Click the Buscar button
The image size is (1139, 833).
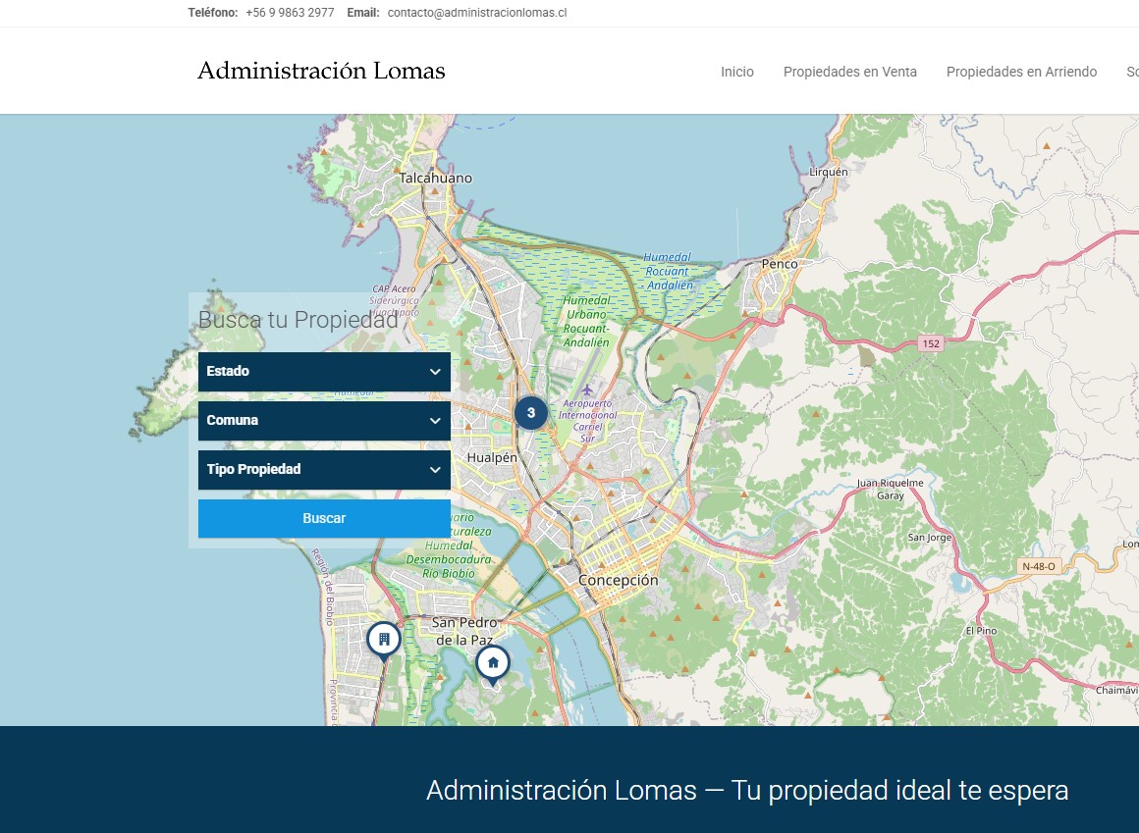pyautogui.click(x=324, y=519)
